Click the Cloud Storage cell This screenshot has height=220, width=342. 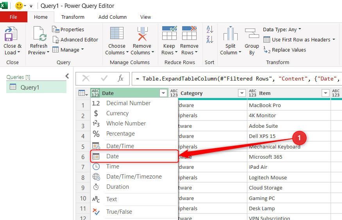pos(289,188)
